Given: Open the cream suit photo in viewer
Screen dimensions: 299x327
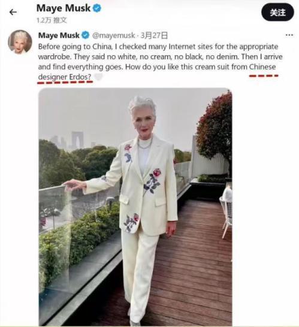Looking at the screenshot, I should (x=135, y=207).
